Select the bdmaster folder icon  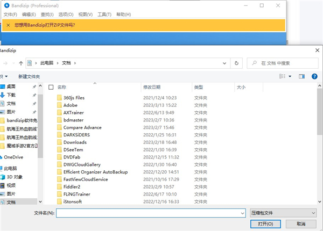(x=59, y=120)
